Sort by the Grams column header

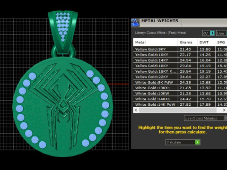pos(187,42)
